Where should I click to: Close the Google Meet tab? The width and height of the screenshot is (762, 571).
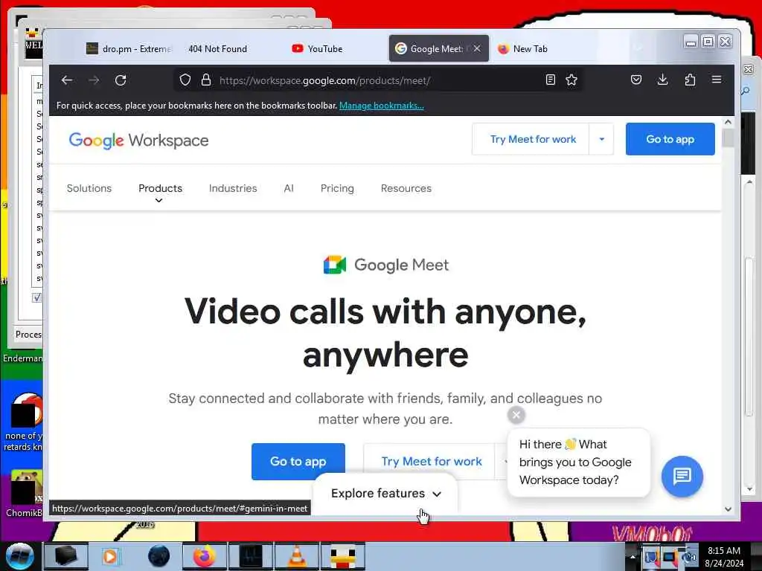(477, 48)
